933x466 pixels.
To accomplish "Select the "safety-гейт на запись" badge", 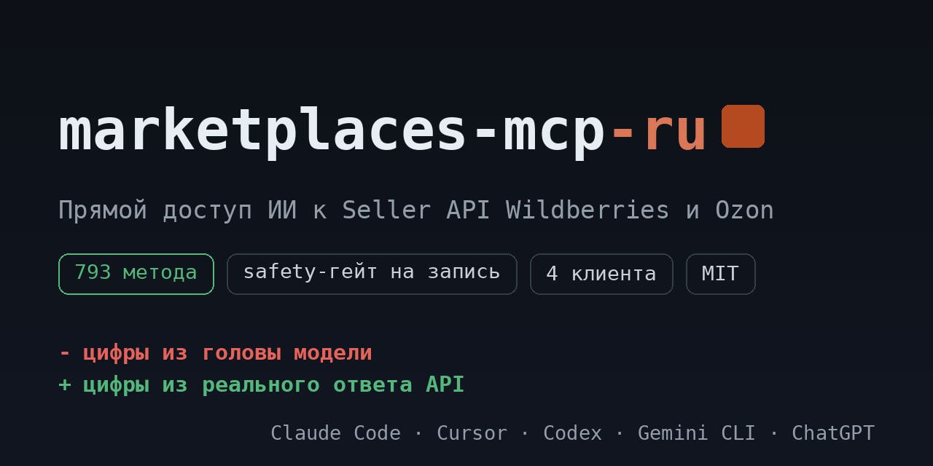I will tap(372, 274).
